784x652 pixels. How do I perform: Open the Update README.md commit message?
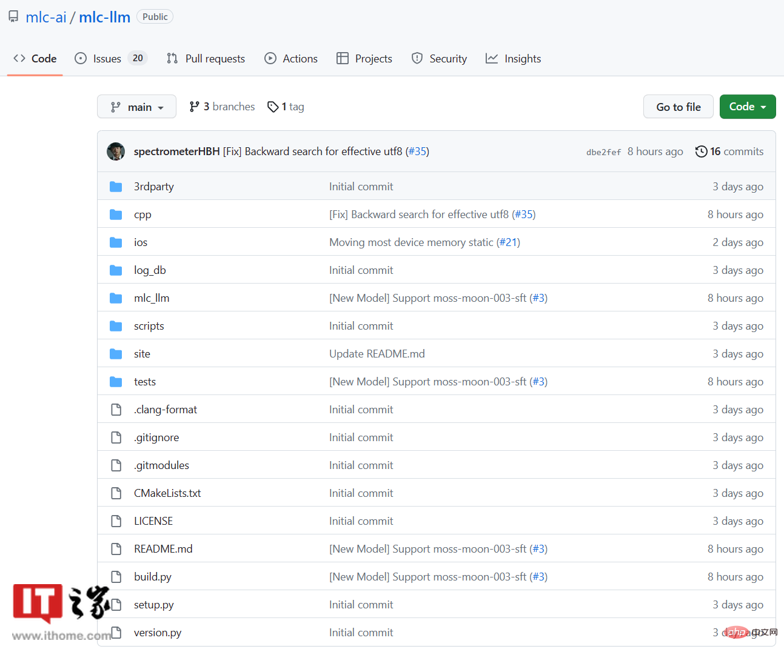377,354
